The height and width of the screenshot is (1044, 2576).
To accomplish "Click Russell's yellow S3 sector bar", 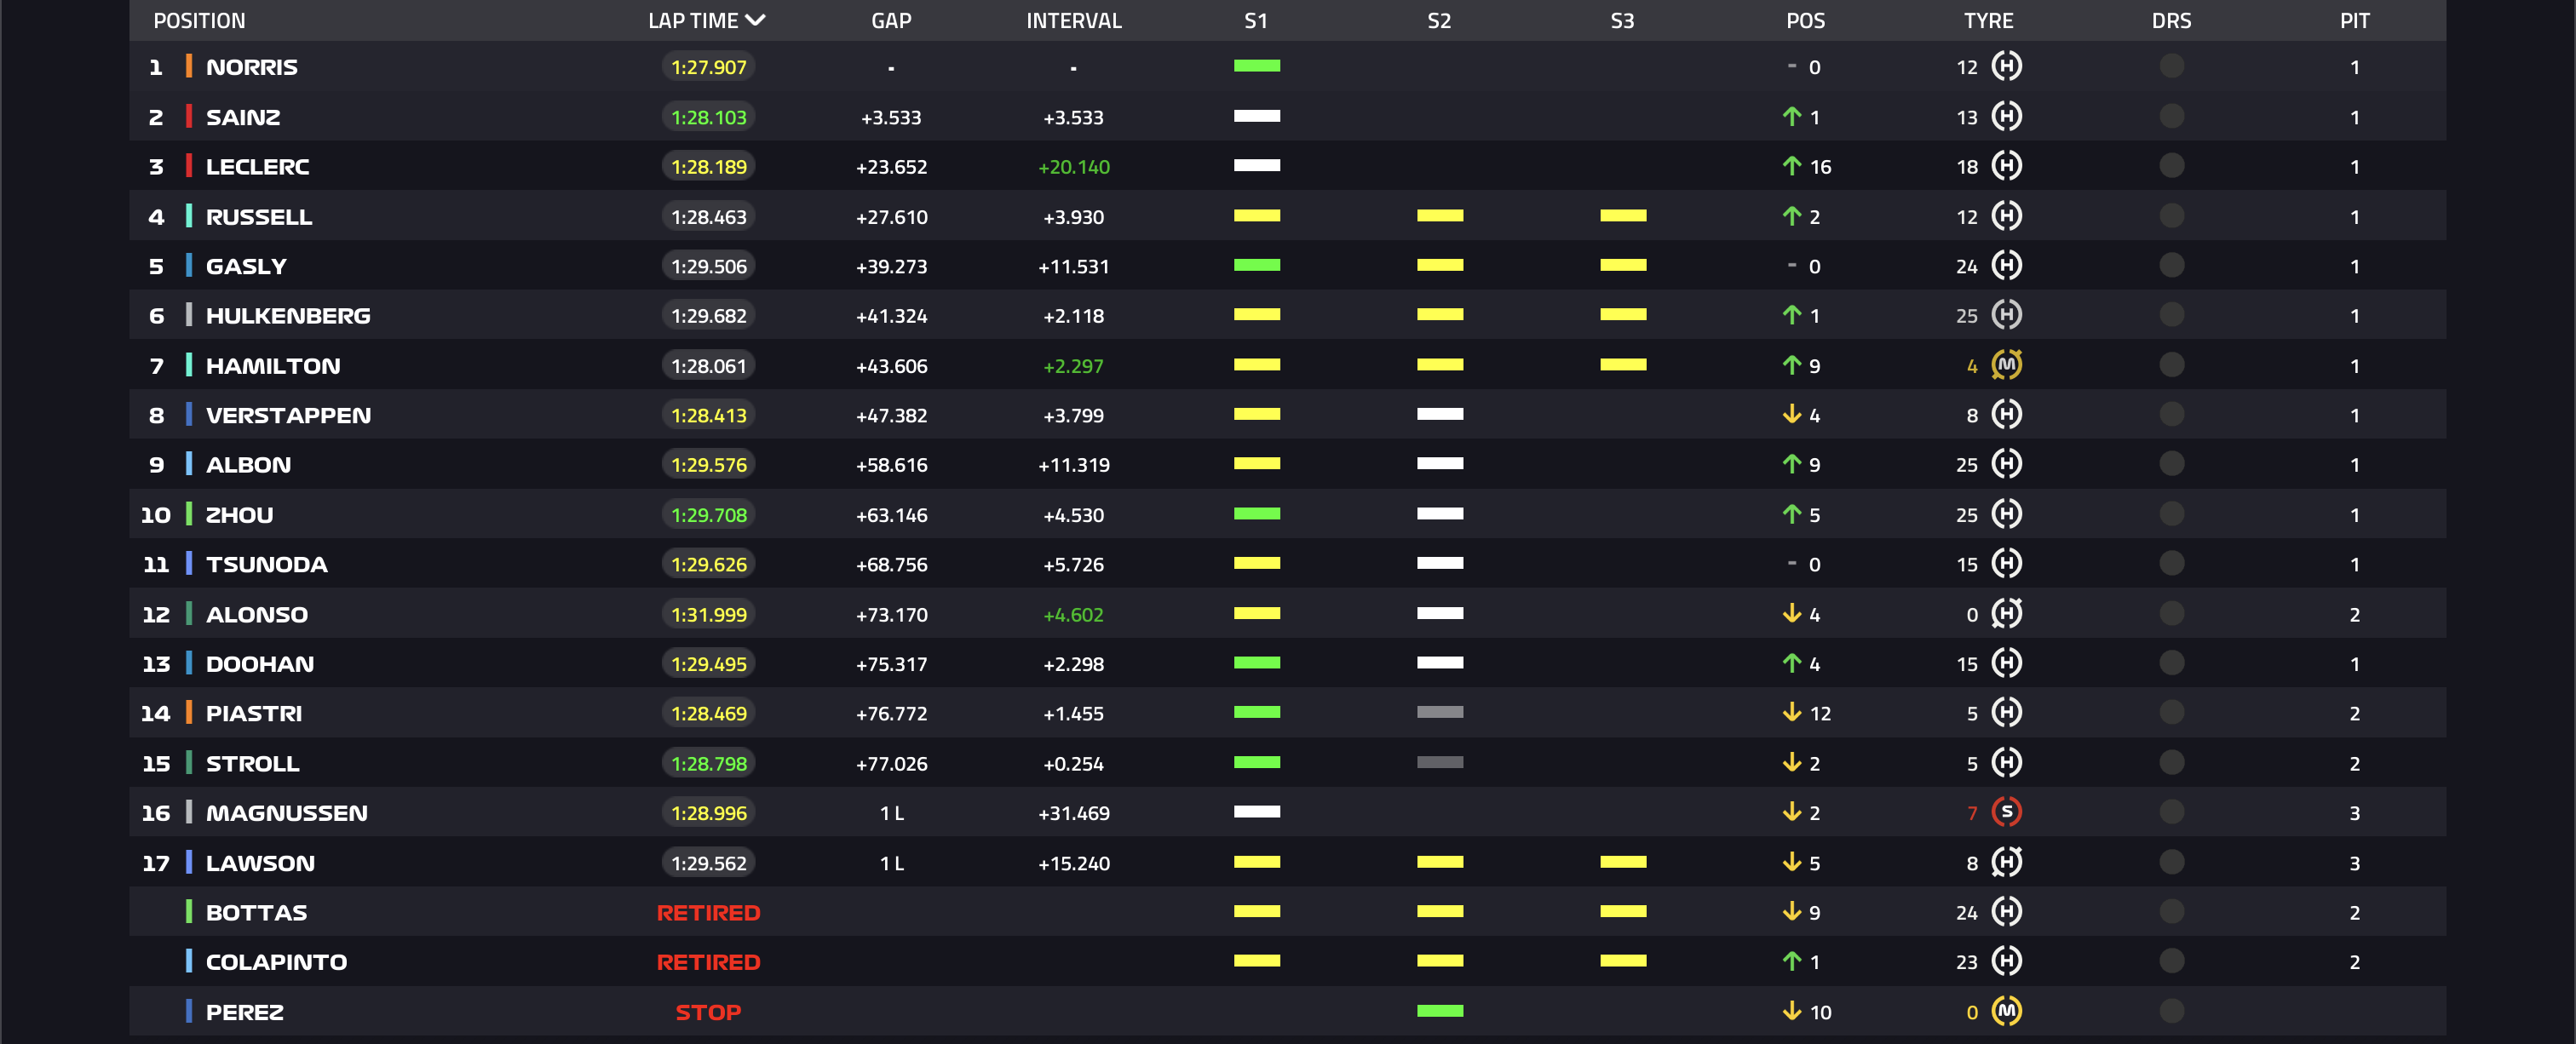I will click(x=1622, y=216).
